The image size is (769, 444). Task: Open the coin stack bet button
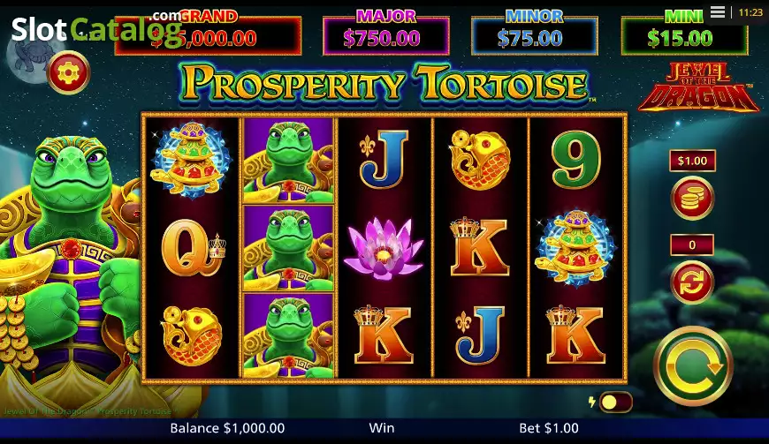click(692, 198)
